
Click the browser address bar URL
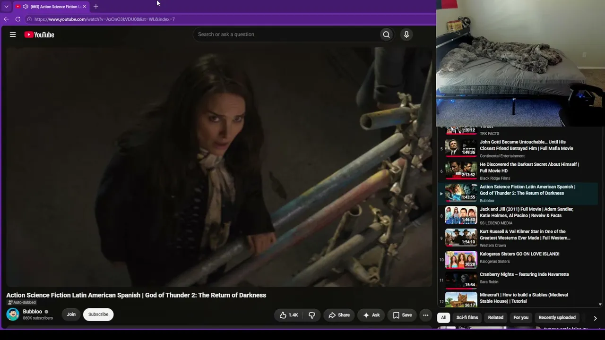point(104,19)
